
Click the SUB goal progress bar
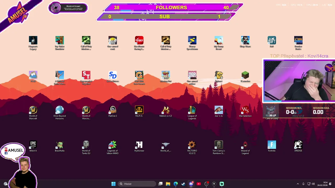pos(166,17)
